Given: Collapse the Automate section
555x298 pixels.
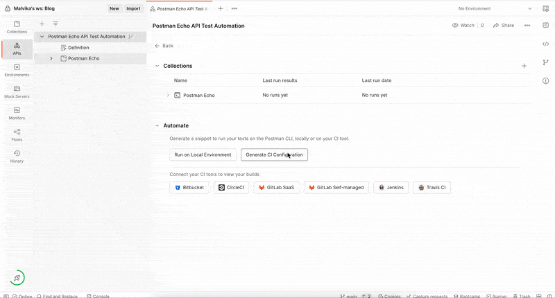Looking at the screenshot, I should [x=157, y=125].
